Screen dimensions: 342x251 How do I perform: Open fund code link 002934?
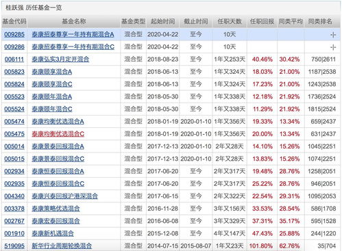tap(14, 171)
